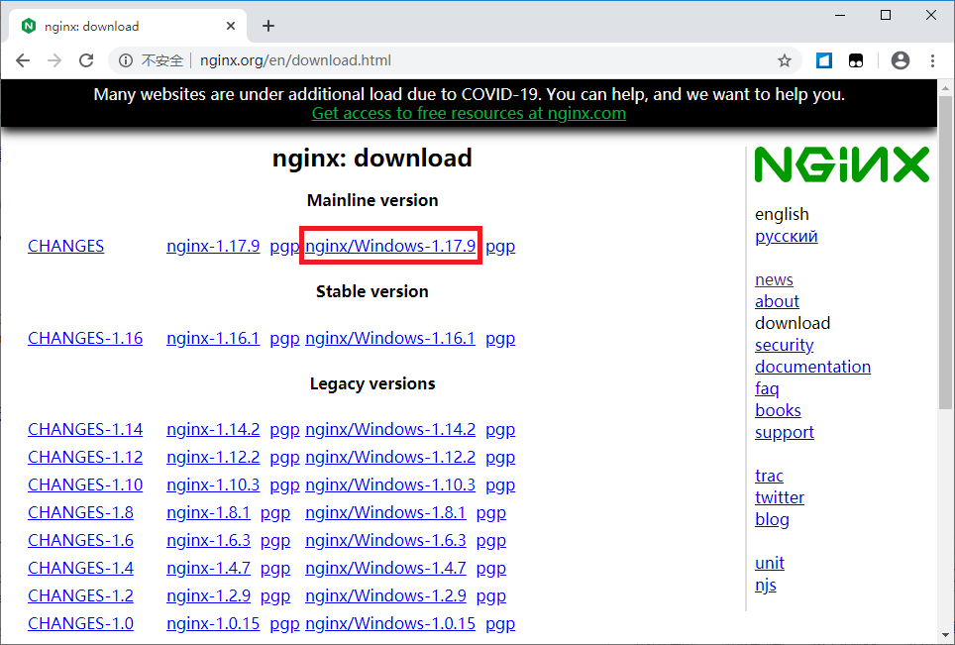
Task: Click the free resources at nginx.com banner link
Action: point(469,113)
